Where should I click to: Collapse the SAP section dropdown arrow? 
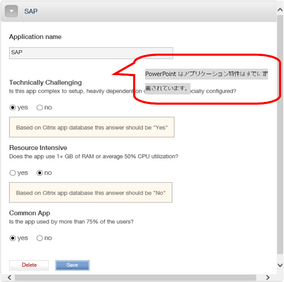point(11,11)
